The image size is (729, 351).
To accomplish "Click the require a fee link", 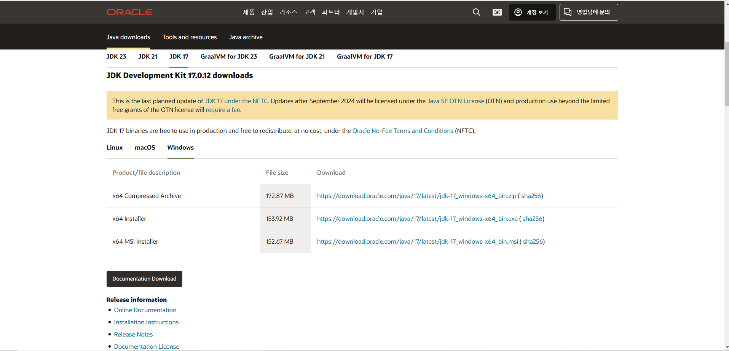I will coord(223,110).
